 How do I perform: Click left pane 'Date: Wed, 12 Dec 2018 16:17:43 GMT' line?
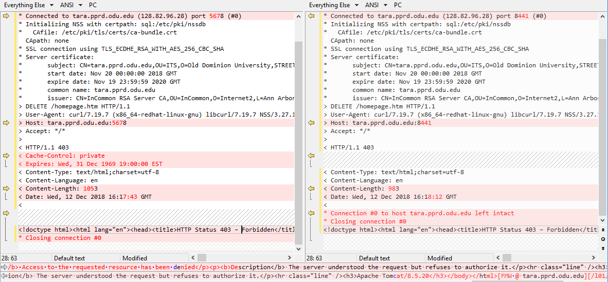pos(156,196)
